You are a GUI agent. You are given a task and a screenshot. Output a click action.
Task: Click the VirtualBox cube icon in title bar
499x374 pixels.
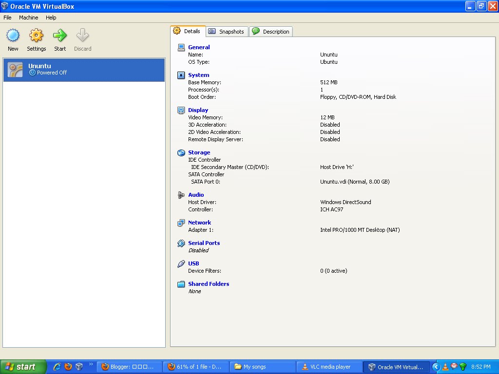(4, 6)
